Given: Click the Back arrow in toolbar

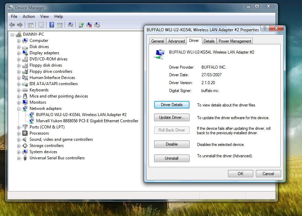Looking at the screenshot, I should 12,25.
